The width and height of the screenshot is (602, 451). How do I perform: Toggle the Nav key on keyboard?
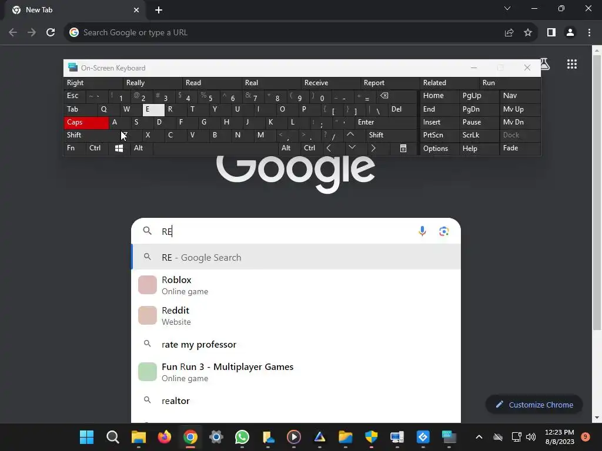point(520,96)
